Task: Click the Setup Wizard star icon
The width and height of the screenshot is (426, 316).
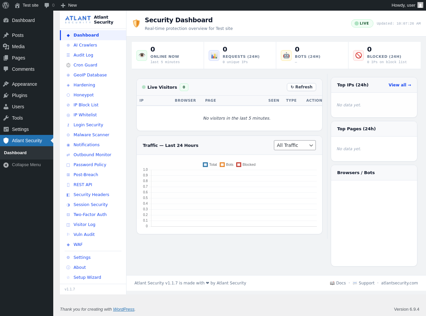Action: [68, 277]
